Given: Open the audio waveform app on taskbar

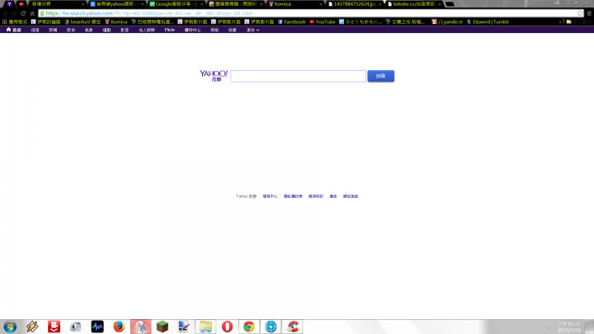Looking at the screenshot, I should [x=97, y=327].
